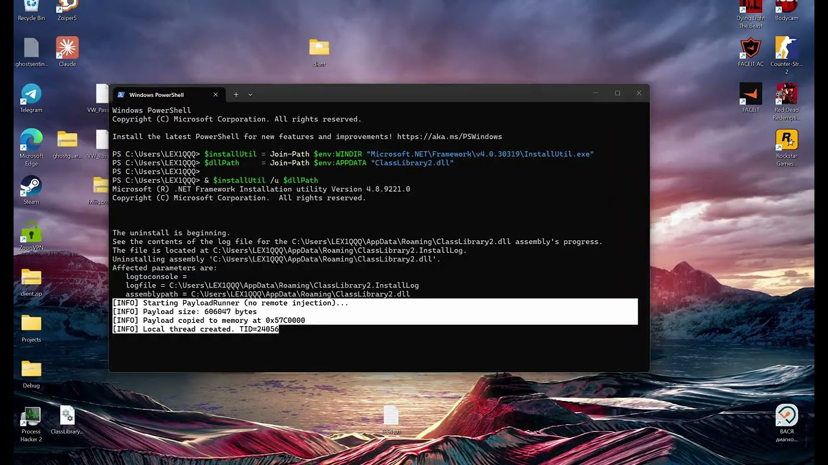828x465 pixels.
Task: Click the 'logfile =' parameter line
Action: pos(272,285)
